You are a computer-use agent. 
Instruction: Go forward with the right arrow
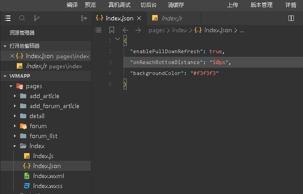[138, 30]
